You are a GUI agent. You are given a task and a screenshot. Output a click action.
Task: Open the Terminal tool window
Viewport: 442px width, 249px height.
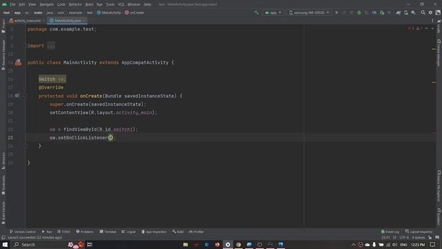108,232
